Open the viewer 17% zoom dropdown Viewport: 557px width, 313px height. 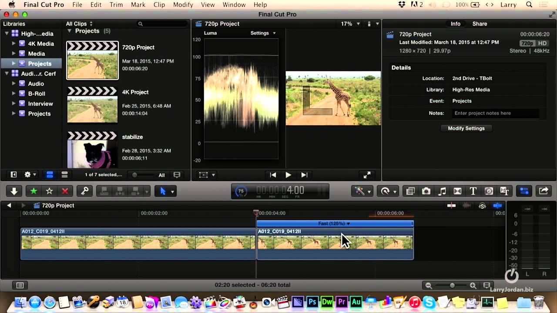tap(351, 24)
